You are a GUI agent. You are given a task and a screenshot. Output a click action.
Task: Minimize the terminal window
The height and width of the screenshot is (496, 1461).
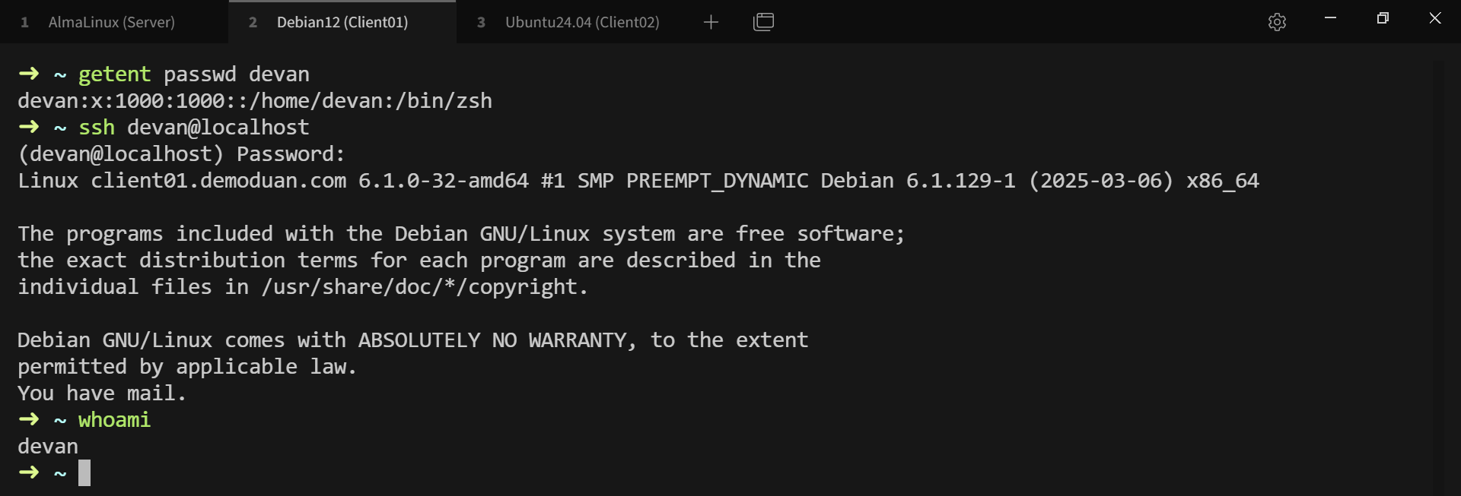[1330, 18]
